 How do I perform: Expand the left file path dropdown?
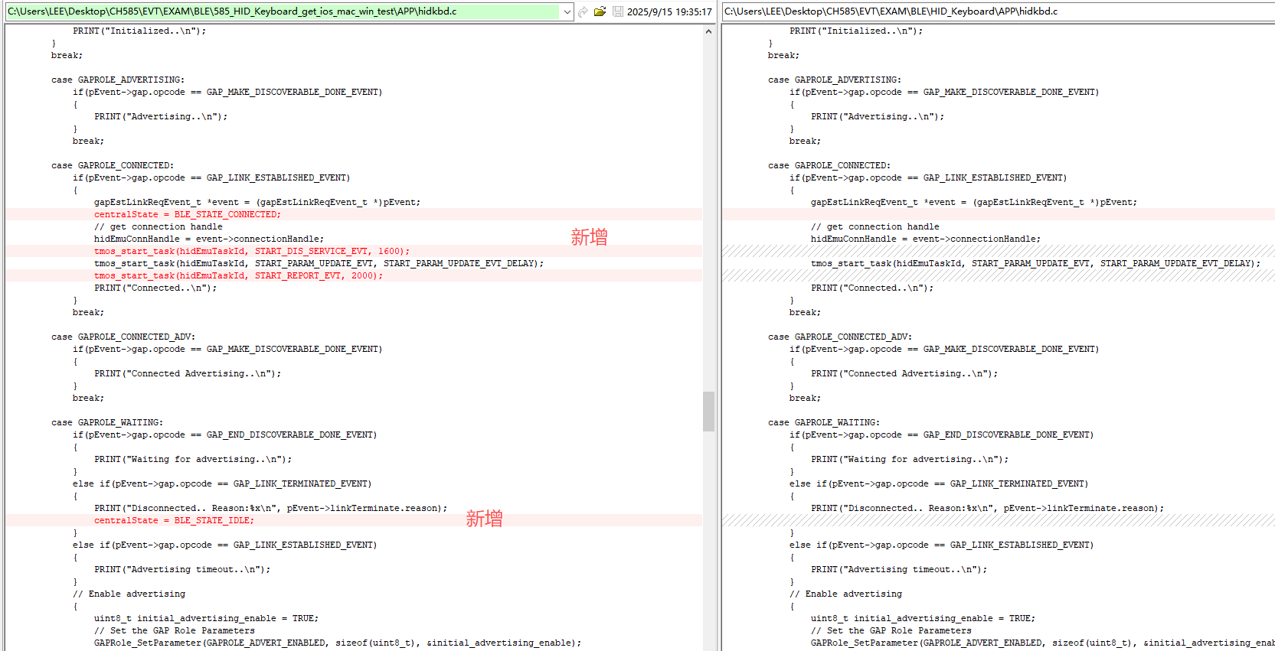[x=567, y=11]
